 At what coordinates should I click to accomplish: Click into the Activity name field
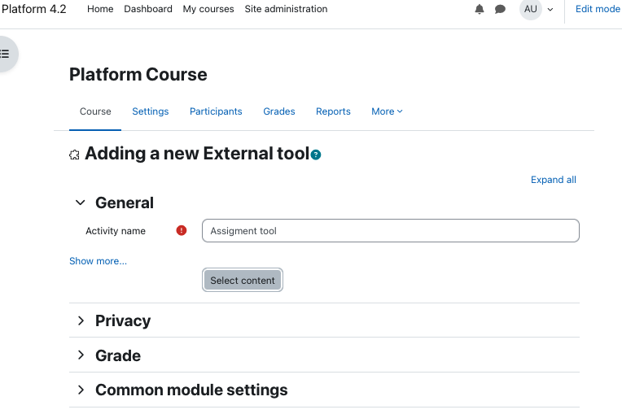tap(390, 230)
